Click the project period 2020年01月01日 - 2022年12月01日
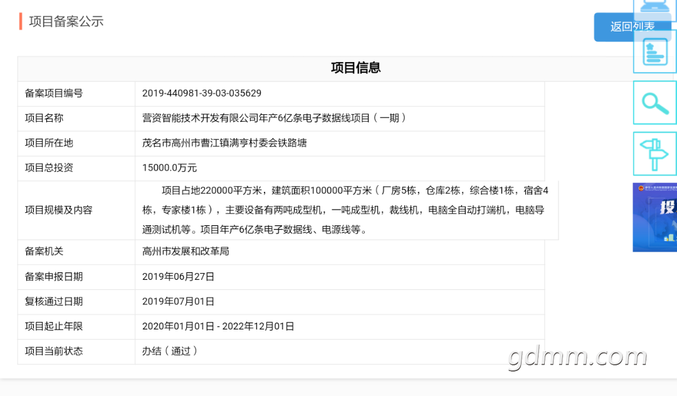The image size is (677, 396). 218,326
